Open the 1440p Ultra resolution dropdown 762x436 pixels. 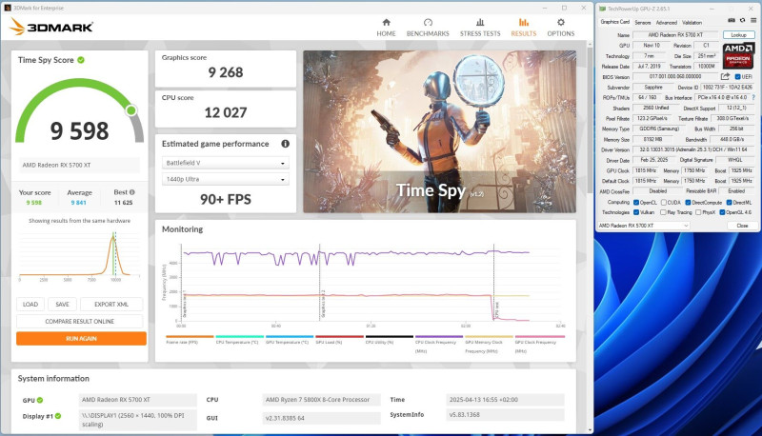click(226, 179)
